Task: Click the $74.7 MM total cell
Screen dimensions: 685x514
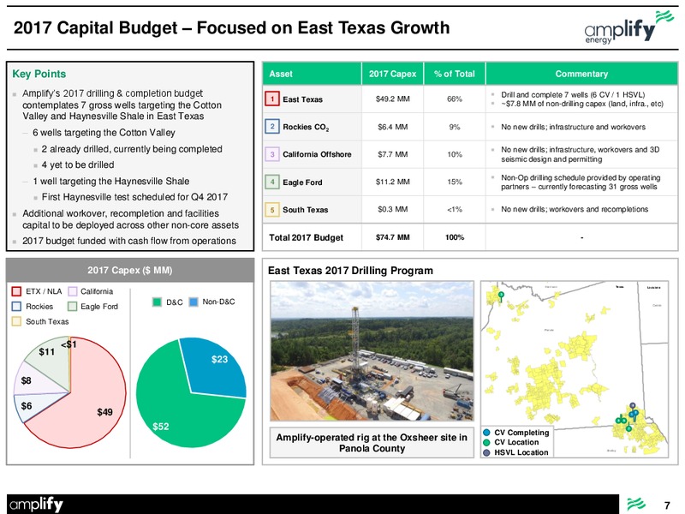Action: pyautogui.click(x=392, y=237)
